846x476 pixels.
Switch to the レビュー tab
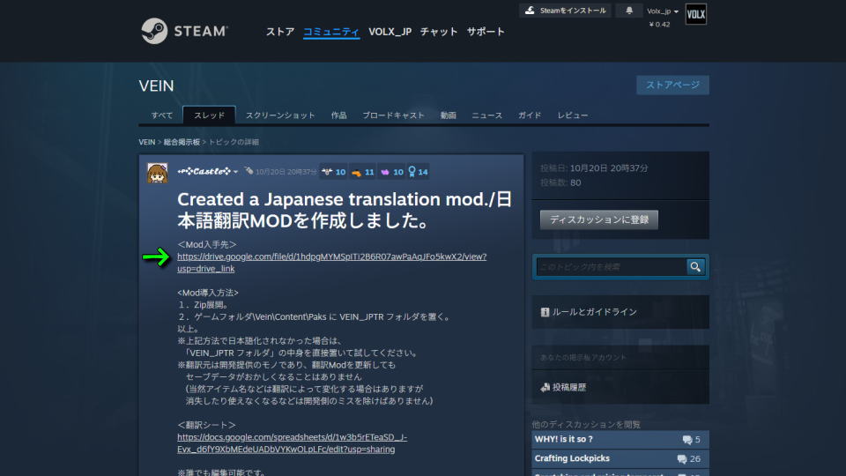pyautogui.click(x=573, y=115)
